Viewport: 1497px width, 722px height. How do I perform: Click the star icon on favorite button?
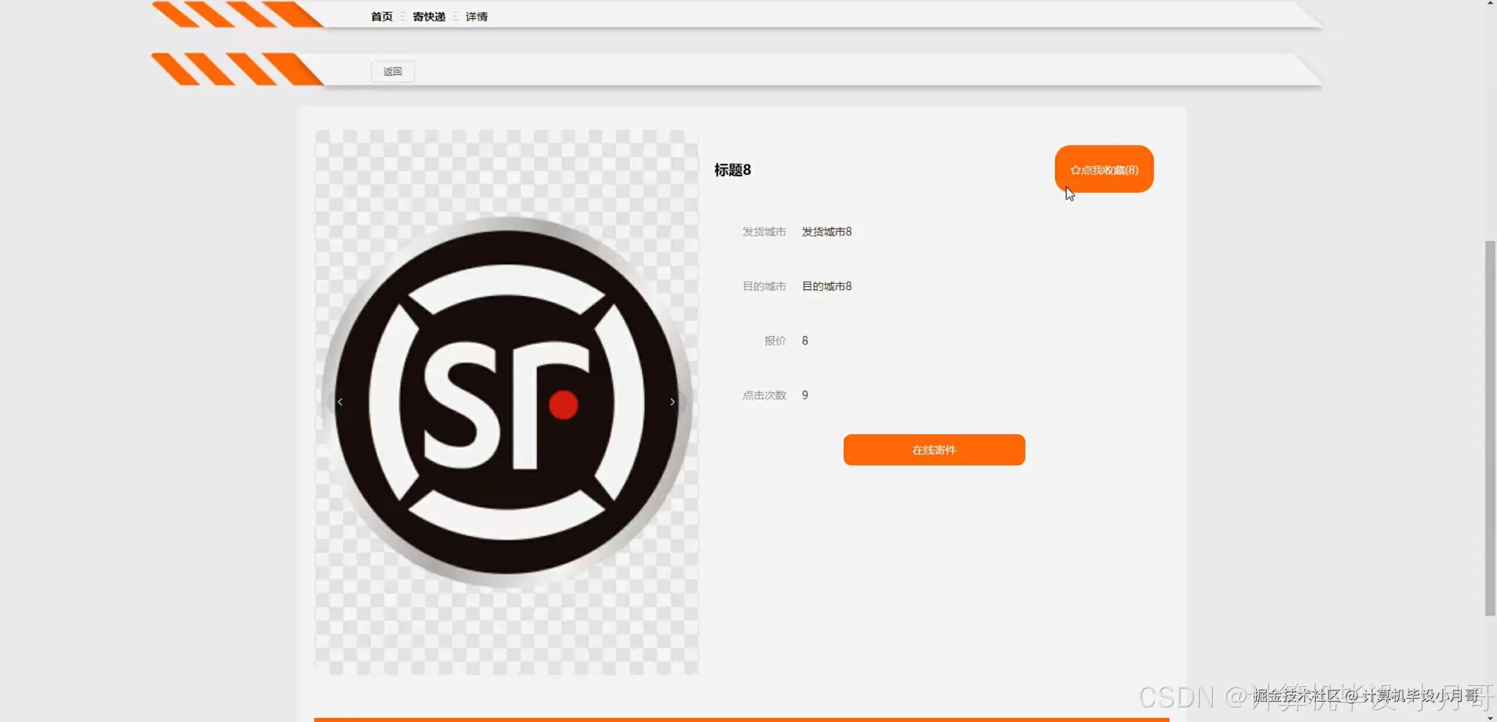[1075, 170]
